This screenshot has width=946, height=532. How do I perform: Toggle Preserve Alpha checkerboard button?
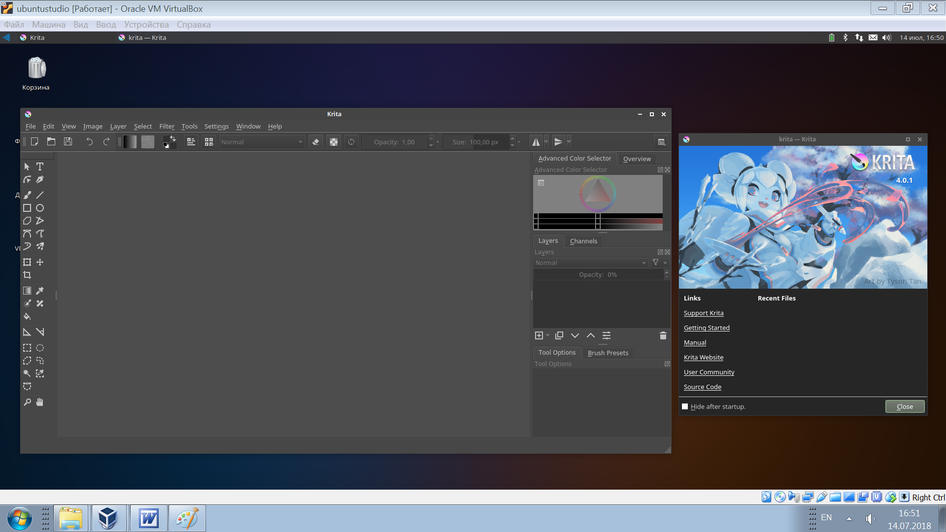coord(334,142)
